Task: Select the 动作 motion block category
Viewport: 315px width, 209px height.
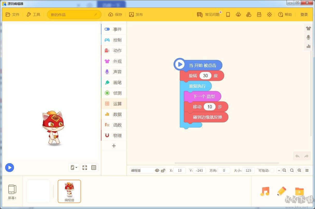Action: pos(114,51)
